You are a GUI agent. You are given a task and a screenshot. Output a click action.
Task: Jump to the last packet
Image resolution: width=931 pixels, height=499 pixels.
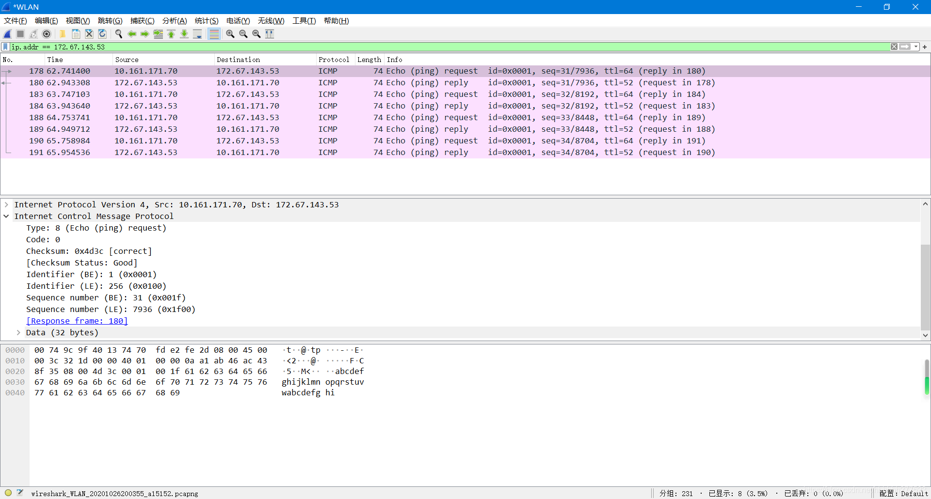pyautogui.click(x=184, y=34)
